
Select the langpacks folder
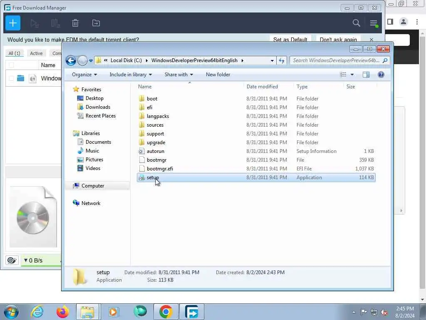(158, 116)
